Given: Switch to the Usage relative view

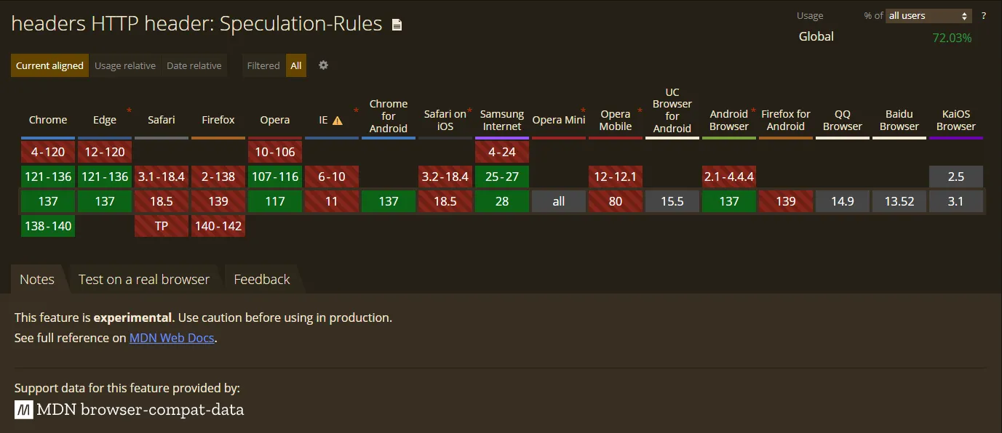Looking at the screenshot, I should click(x=124, y=65).
